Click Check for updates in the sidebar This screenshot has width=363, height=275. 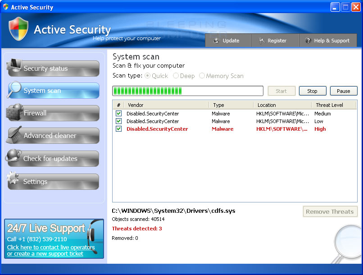(x=53, y=159)
